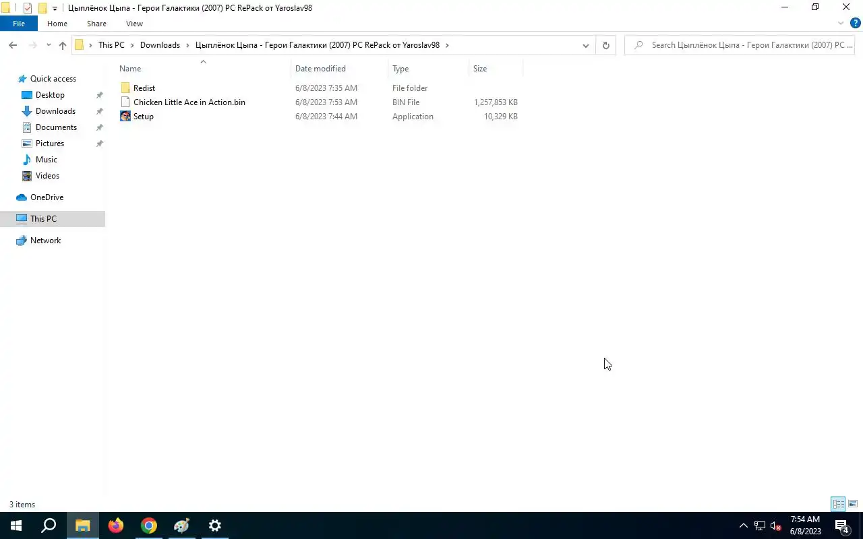Expand the ribbon with chevron

[841, 24]
